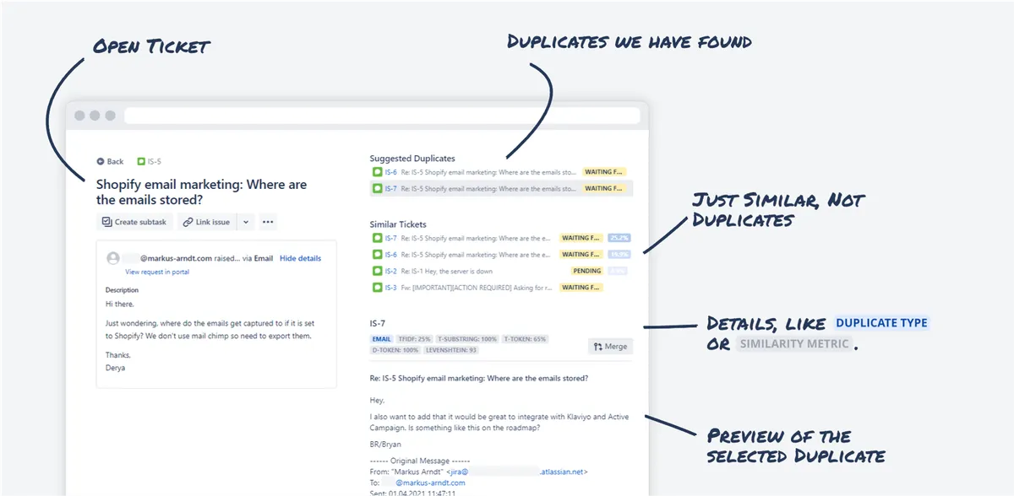Screen dimensions: 1014x496
Task: Click the 19.9% similarity badge
Action: click(x=619, y=254)
